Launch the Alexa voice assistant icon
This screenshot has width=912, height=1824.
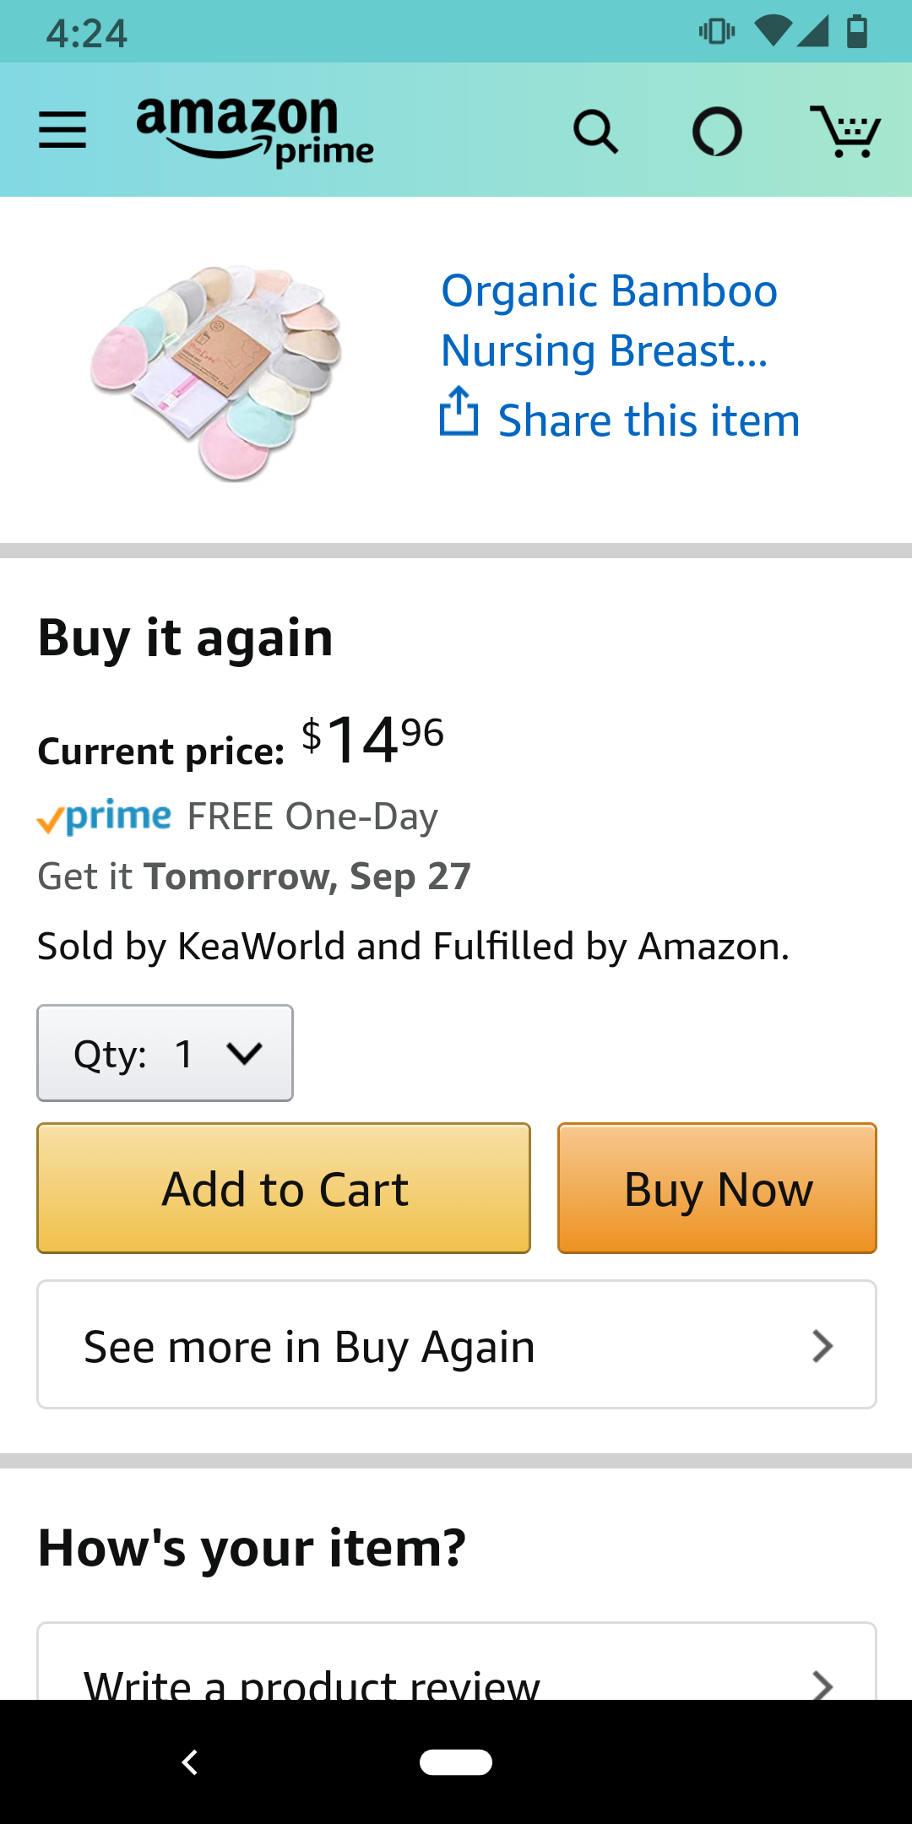717,132
